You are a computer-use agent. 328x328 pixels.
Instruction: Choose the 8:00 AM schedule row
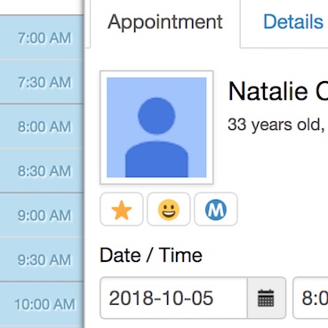(x=42, y=127)
